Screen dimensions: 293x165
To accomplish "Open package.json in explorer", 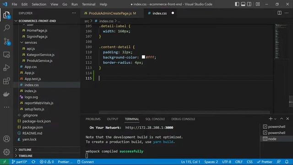I will click(x=33, y=127).
